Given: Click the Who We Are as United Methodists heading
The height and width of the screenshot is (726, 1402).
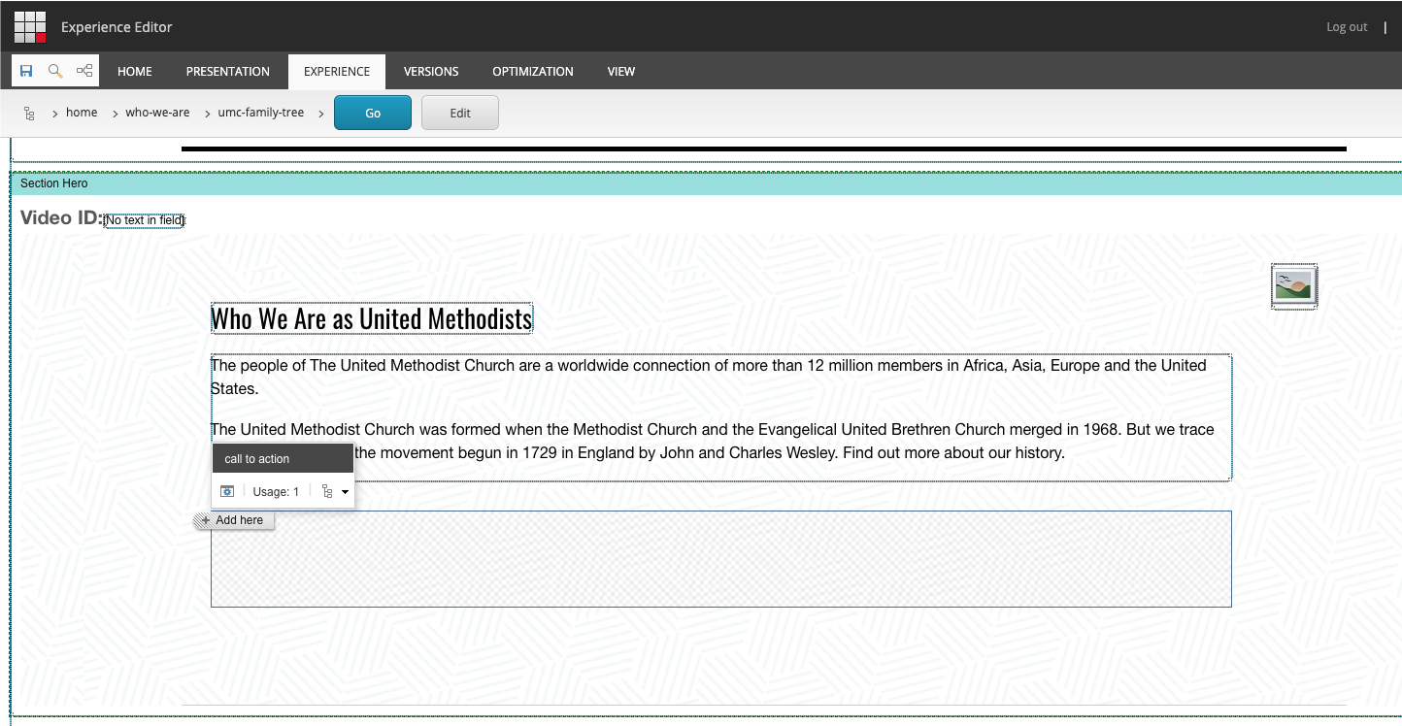Looking at the screenshot, I should tap(372, 318).
